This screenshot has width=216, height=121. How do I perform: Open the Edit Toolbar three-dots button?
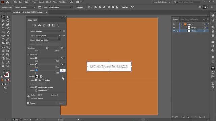pos(5,93)
